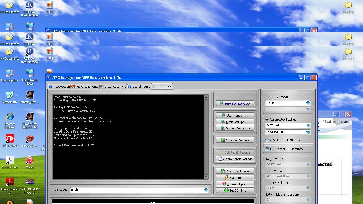Click 'Open serial port...OK' log line

point(67,97)
